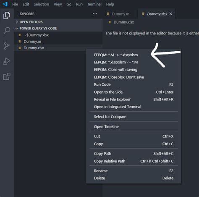Open the Selection menu
This screenshot has height=197, width=199.
pyautogui.click(x=41, y=4)
